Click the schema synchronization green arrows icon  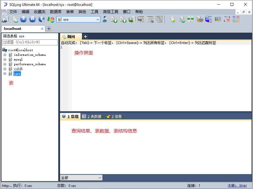click(x=190, y=19)
